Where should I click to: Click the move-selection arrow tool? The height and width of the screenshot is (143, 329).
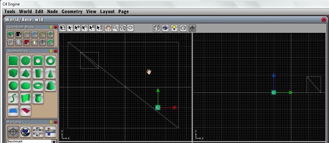click(x=77, y=28)
